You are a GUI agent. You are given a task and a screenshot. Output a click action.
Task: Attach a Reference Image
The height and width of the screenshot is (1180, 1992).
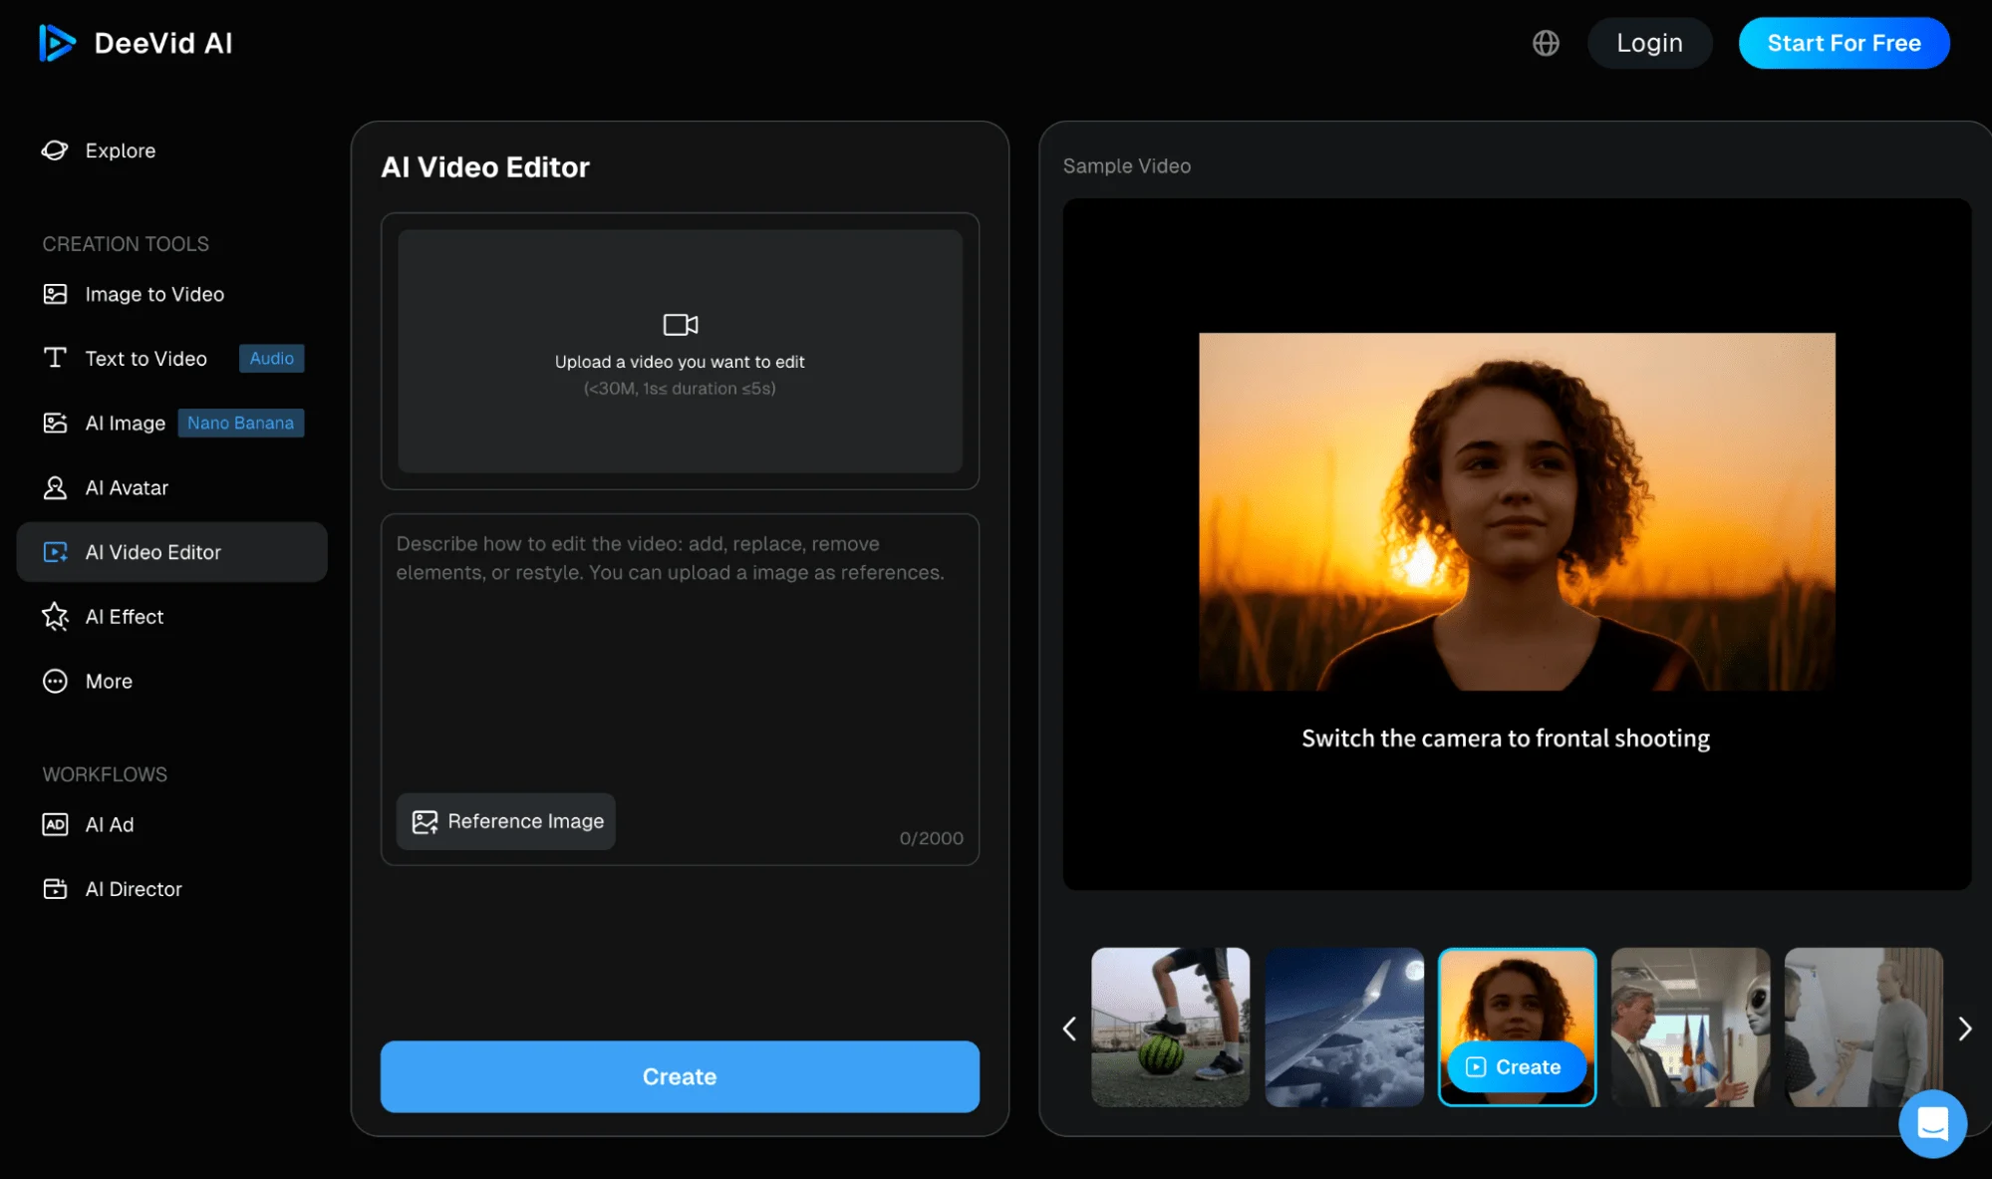(x=505, y=821)
